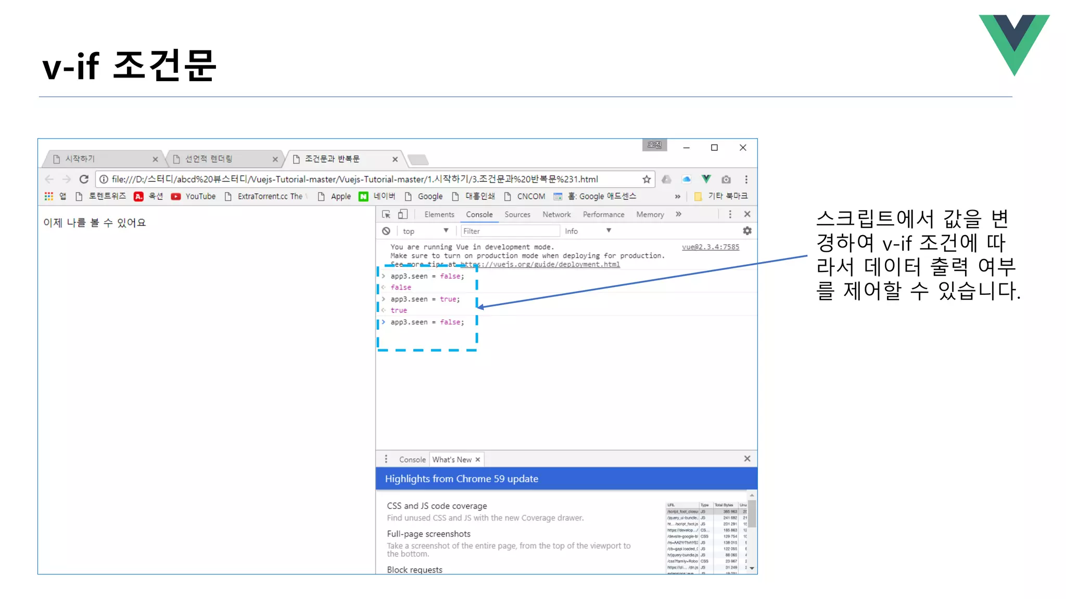Click the page reload icon
The height and width of the screenshot is (599, 1066).
[x=84, y=179]
